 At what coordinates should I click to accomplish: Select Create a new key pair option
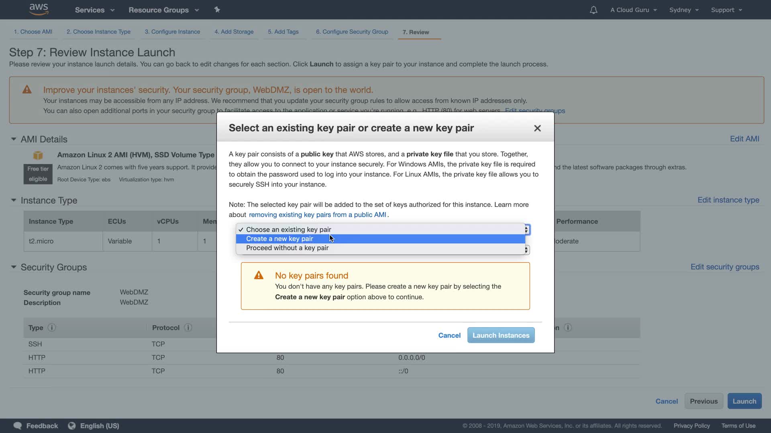coord(279,239)
